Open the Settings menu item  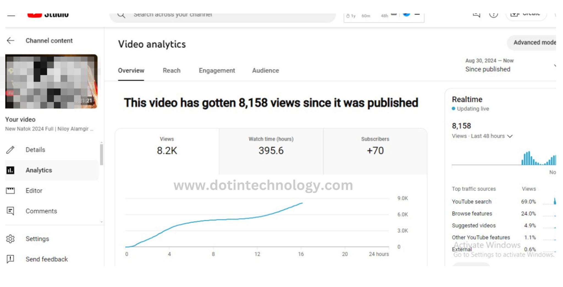(52, 239)
